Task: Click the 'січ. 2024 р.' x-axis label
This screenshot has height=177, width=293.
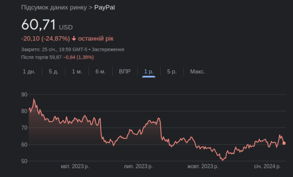Action: point(267,166)
